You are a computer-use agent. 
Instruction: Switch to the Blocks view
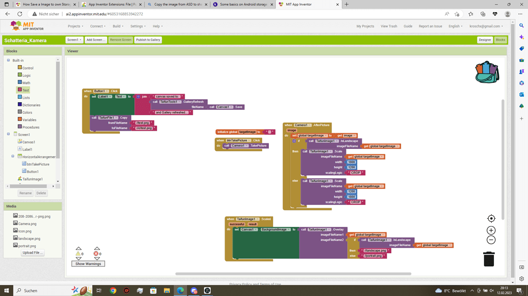tap(500, 40)
